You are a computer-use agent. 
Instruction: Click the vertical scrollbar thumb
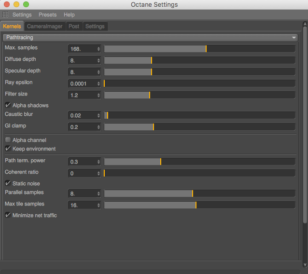(x=305, y=125)
